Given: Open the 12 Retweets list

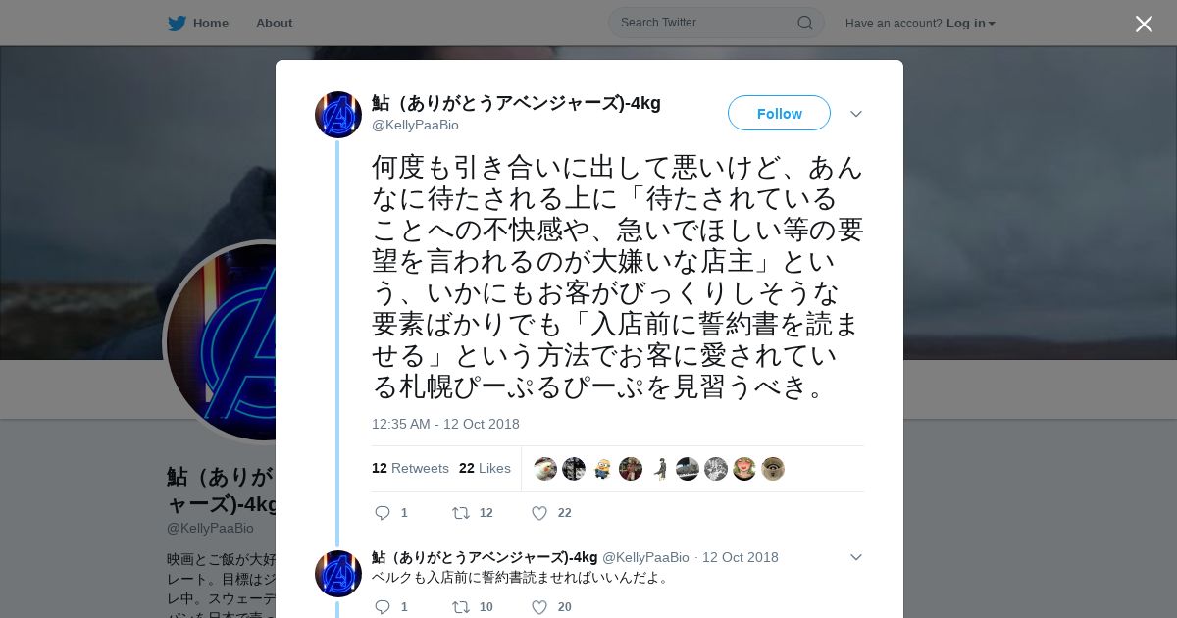Looking at the screenshot, I should click(410, 469).
